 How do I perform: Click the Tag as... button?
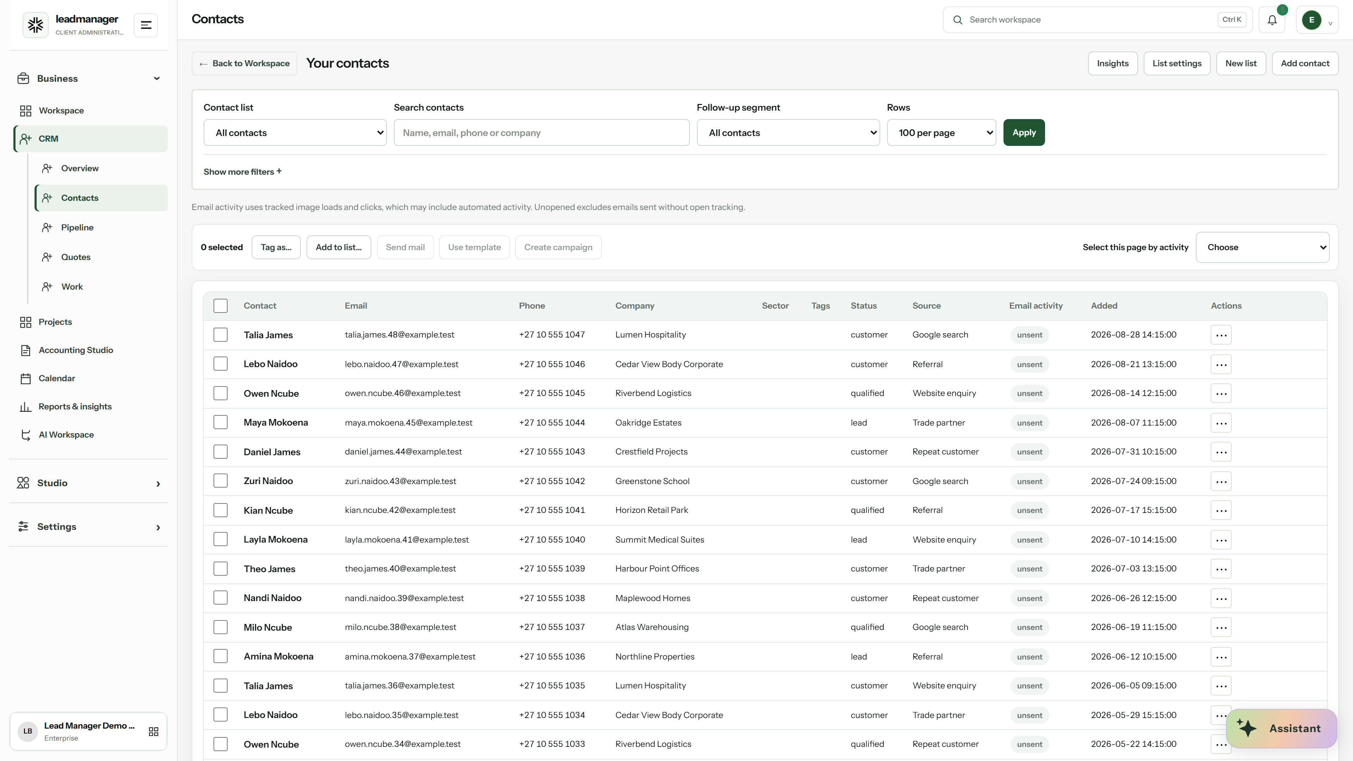[x=276, y=247]
